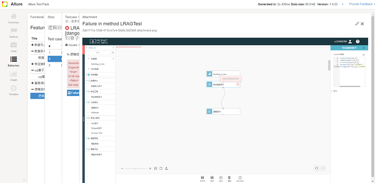Click the attached PROPHET screenshot image
This screenshot has width=375, height=183.
tap(225, 110)
